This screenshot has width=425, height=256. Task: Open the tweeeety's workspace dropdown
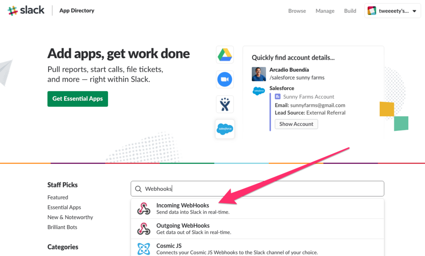393,11
